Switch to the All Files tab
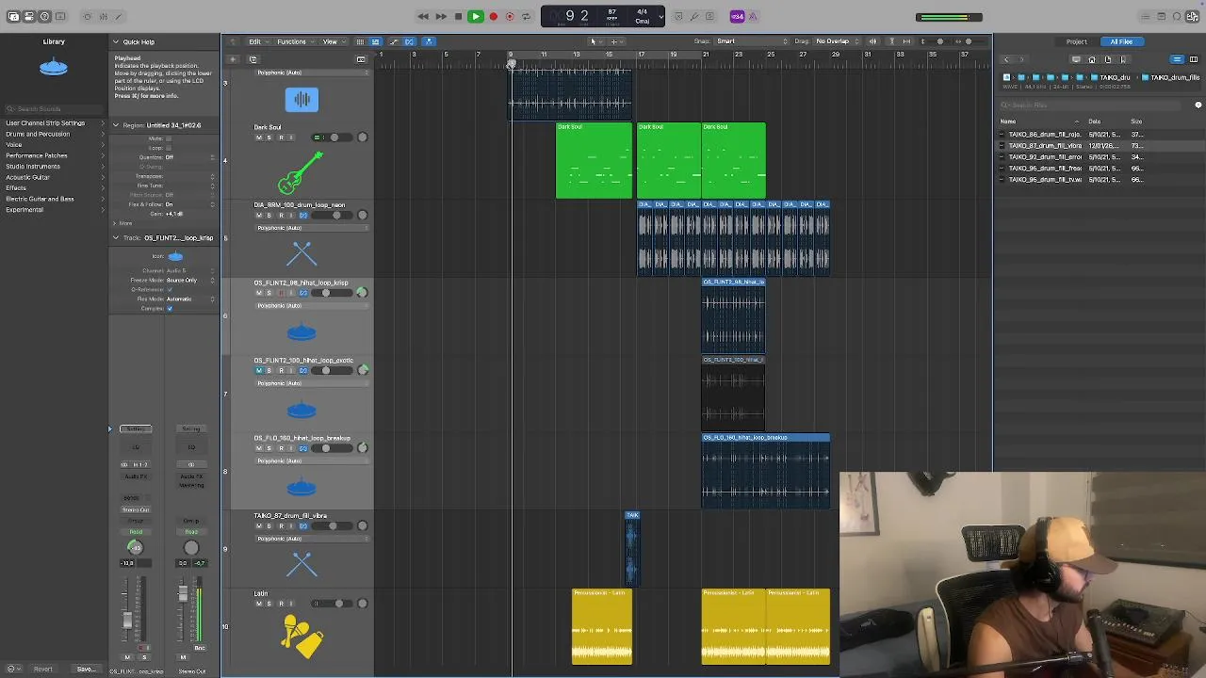1206x678 pixels. [x=1121, y=41]
